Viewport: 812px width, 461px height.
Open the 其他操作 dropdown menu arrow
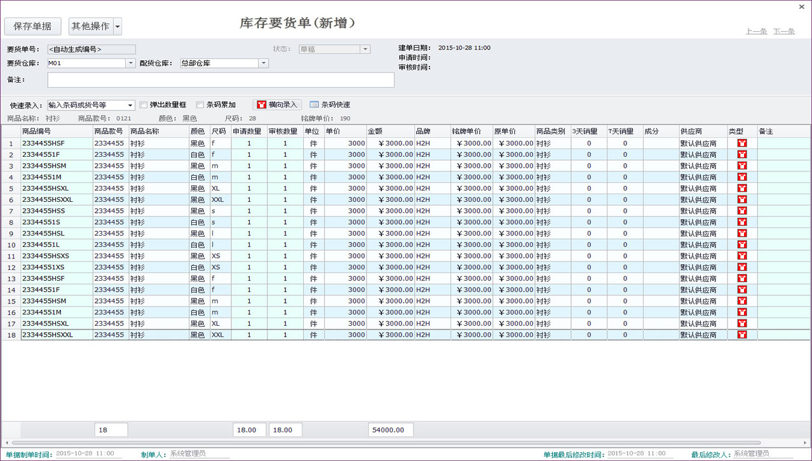118,27
